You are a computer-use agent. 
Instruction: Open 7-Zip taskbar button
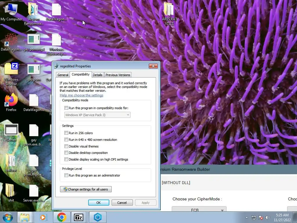79,217
